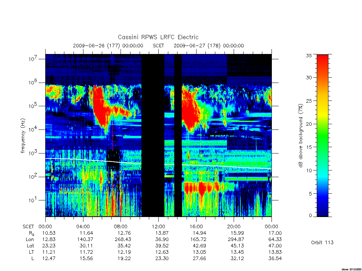
Task: Click the 'Orbit 113' label
Action: pos(322,242)
